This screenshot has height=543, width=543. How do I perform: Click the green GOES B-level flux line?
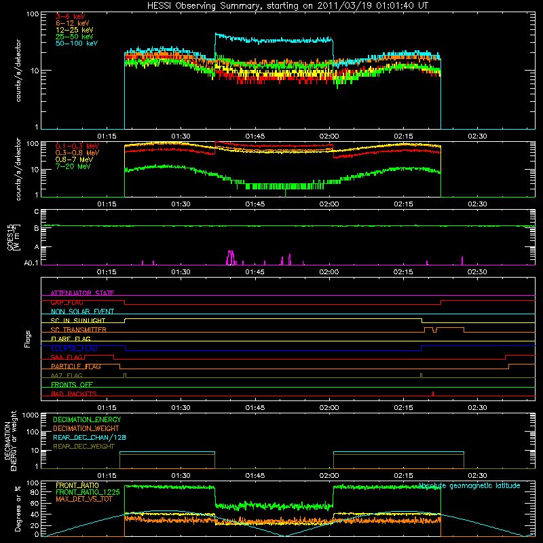(288, 226)
